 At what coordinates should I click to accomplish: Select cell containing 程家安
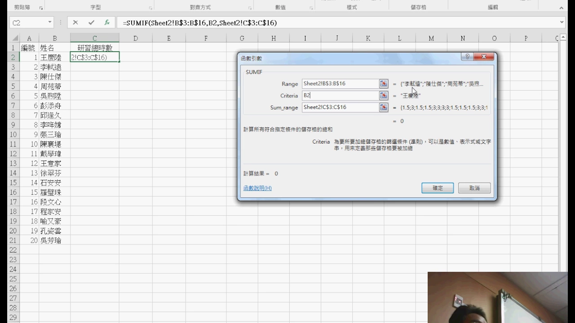(x=55, y=212)
